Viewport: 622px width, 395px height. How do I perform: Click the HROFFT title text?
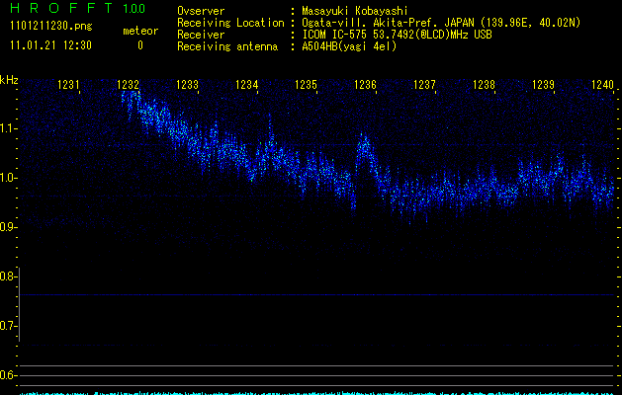(59, 9)
